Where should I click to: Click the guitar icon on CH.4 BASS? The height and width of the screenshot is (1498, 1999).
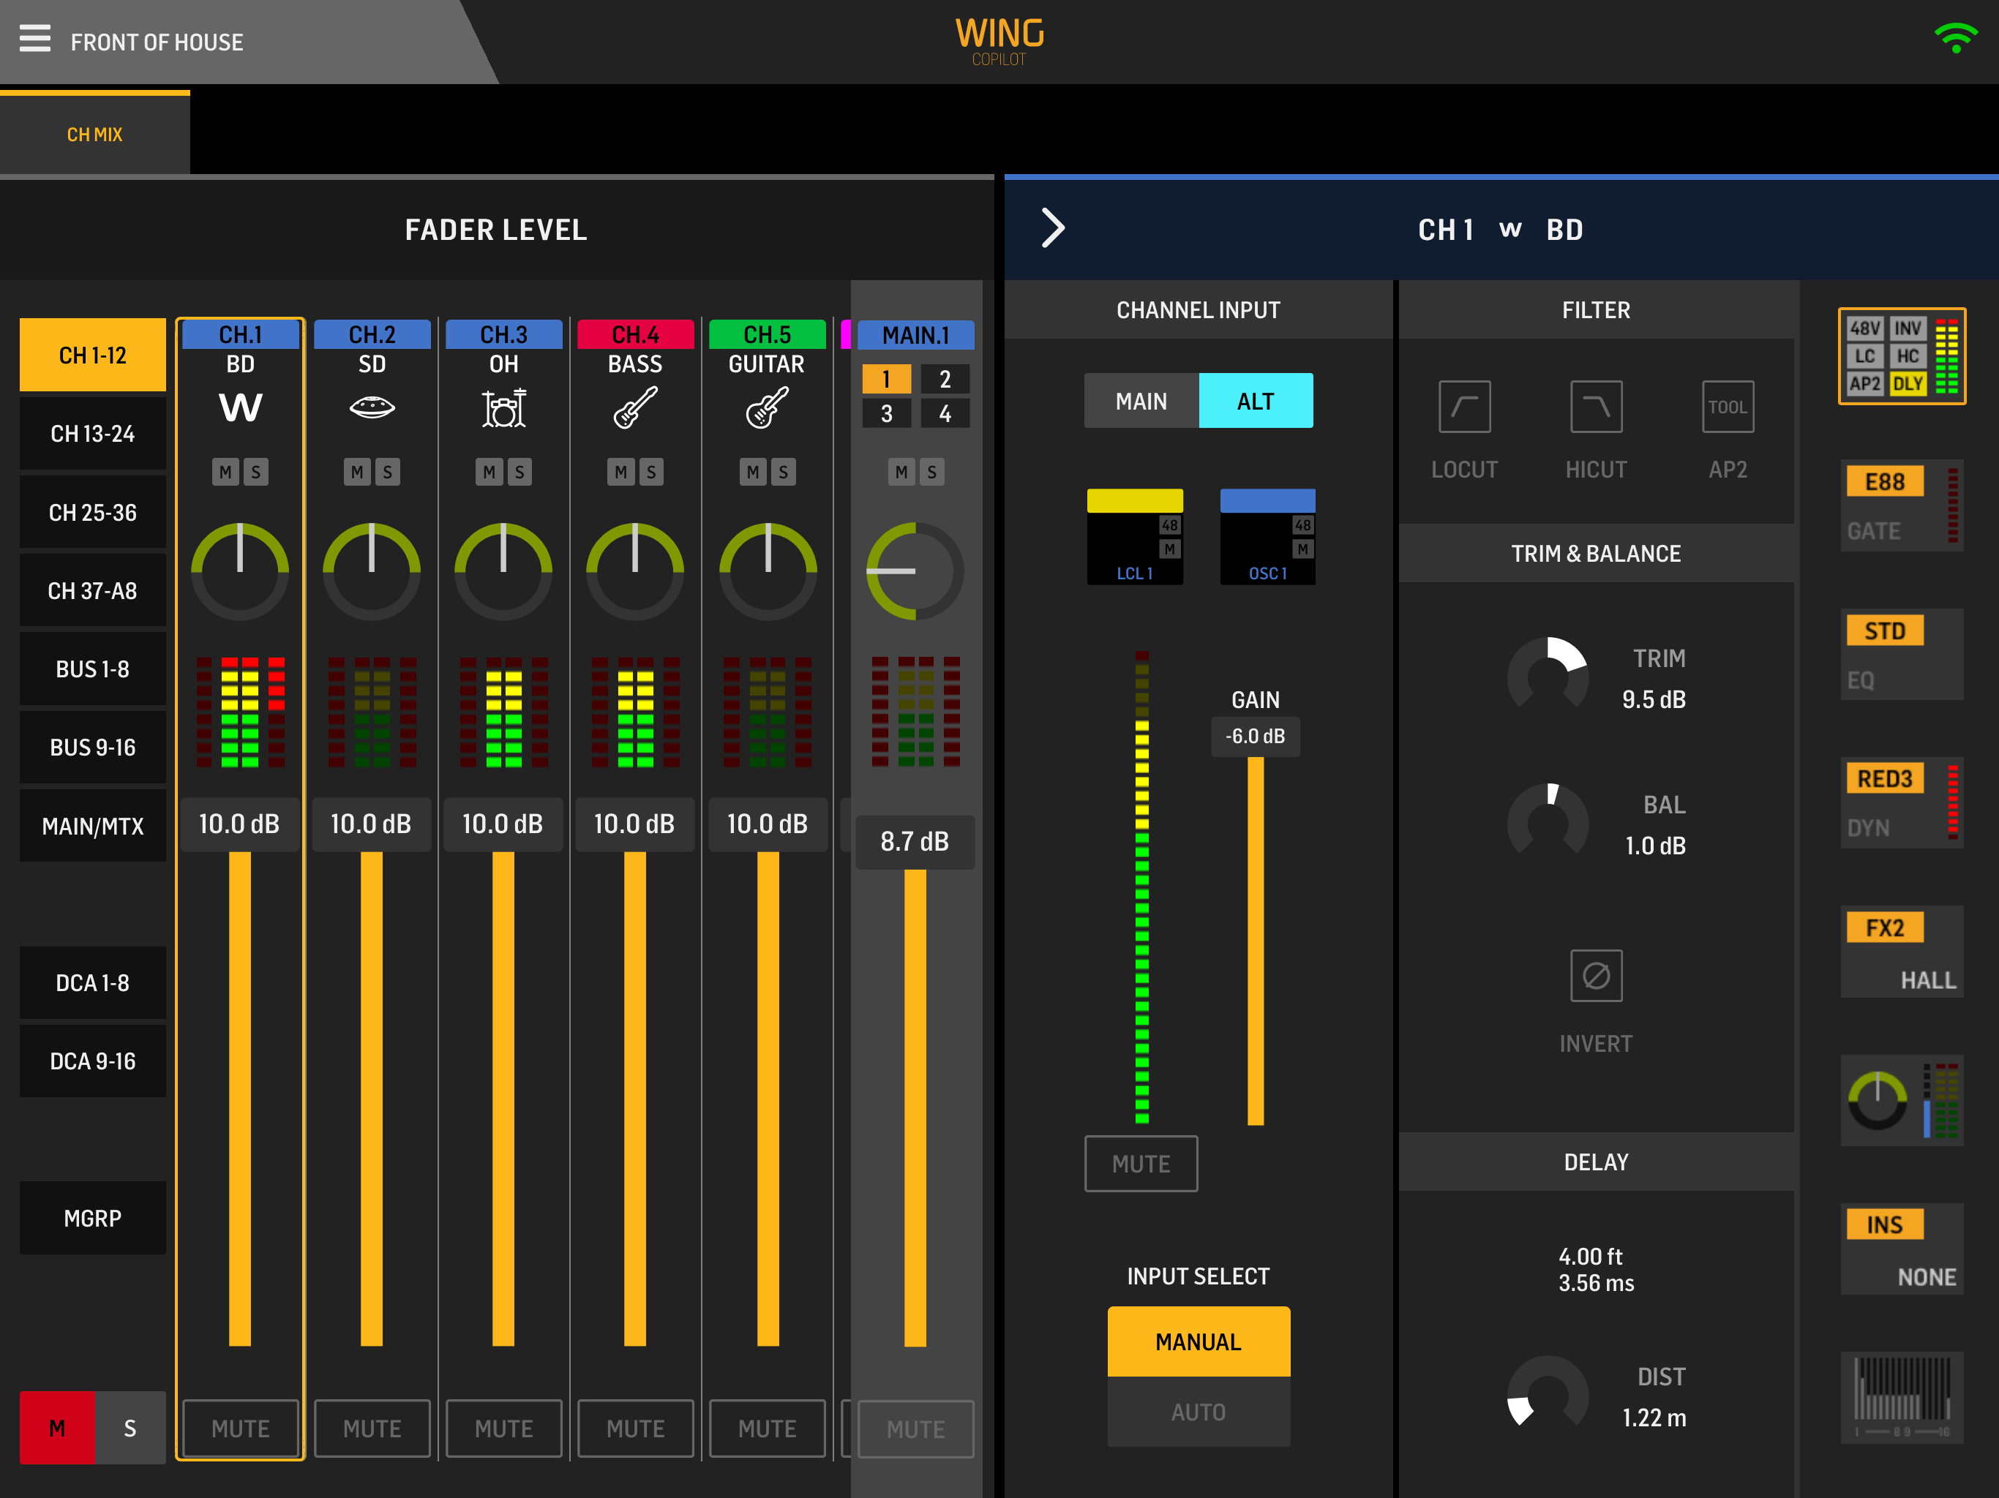pyautogui.click(x=634, y=407)
